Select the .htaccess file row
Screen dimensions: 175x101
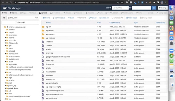(x=104, y=42)
